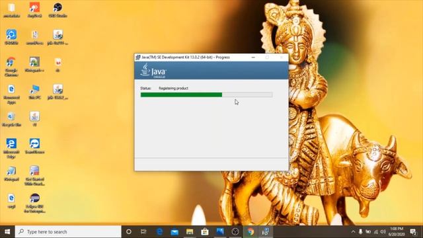Open the Windows Start menu
This screenshot has width=423, height=238.
(x=7, y=231)
